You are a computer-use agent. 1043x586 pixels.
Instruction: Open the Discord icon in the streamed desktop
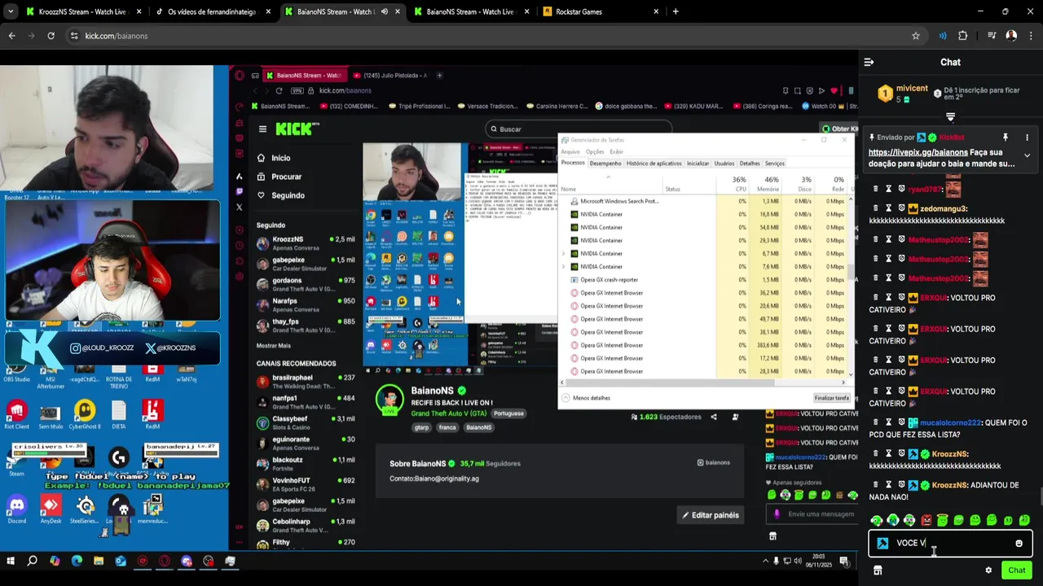(x=16, y=508)
